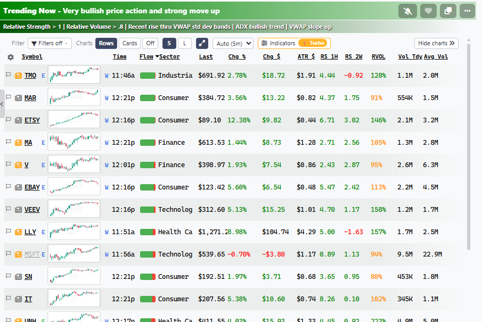Screen dimensions: 482x322
Task: Sort by the RS 1H column
Action: 329,57
